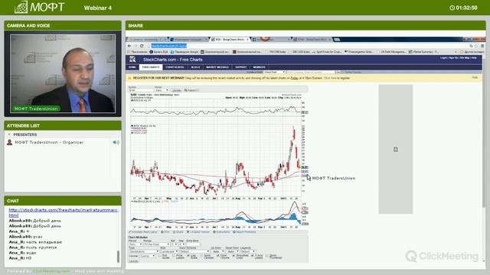Toggle the Full Quote checkbox
Screen dimensions: 490x275
160,256
